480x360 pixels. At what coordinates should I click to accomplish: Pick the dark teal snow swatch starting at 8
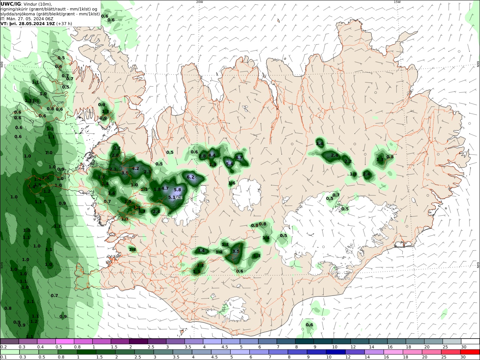tap(304, 342)
